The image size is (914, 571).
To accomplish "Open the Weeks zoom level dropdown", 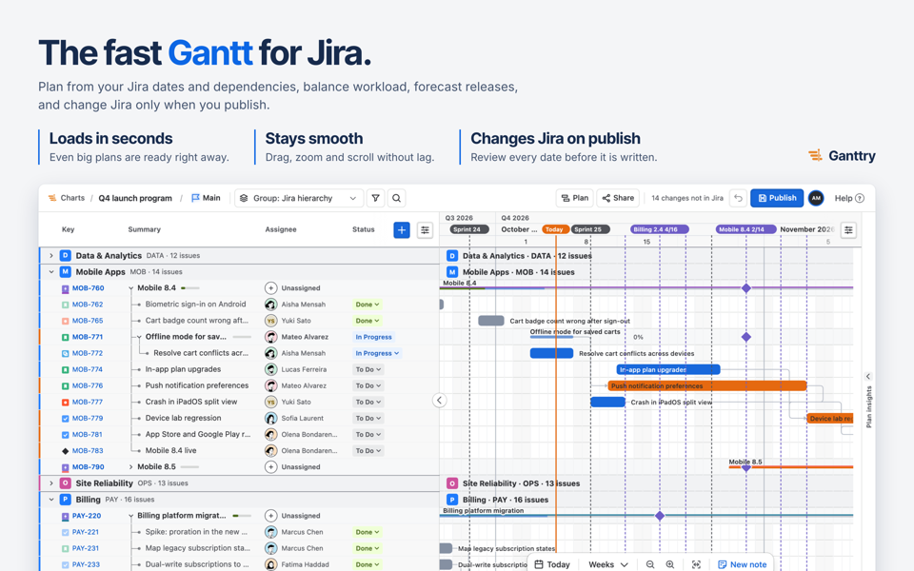I will (608, 564).
